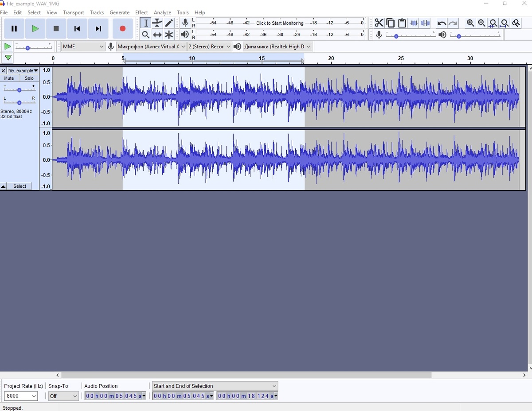Open the MME audio host dropdown

coord(83,47)
